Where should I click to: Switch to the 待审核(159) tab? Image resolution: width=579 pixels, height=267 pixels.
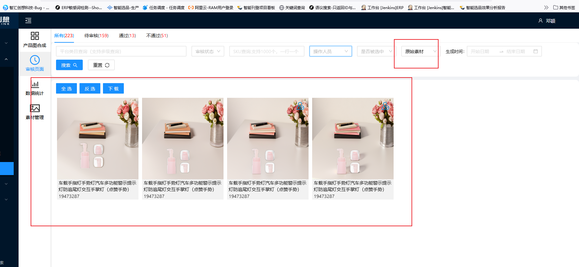[x=96, y=36]
